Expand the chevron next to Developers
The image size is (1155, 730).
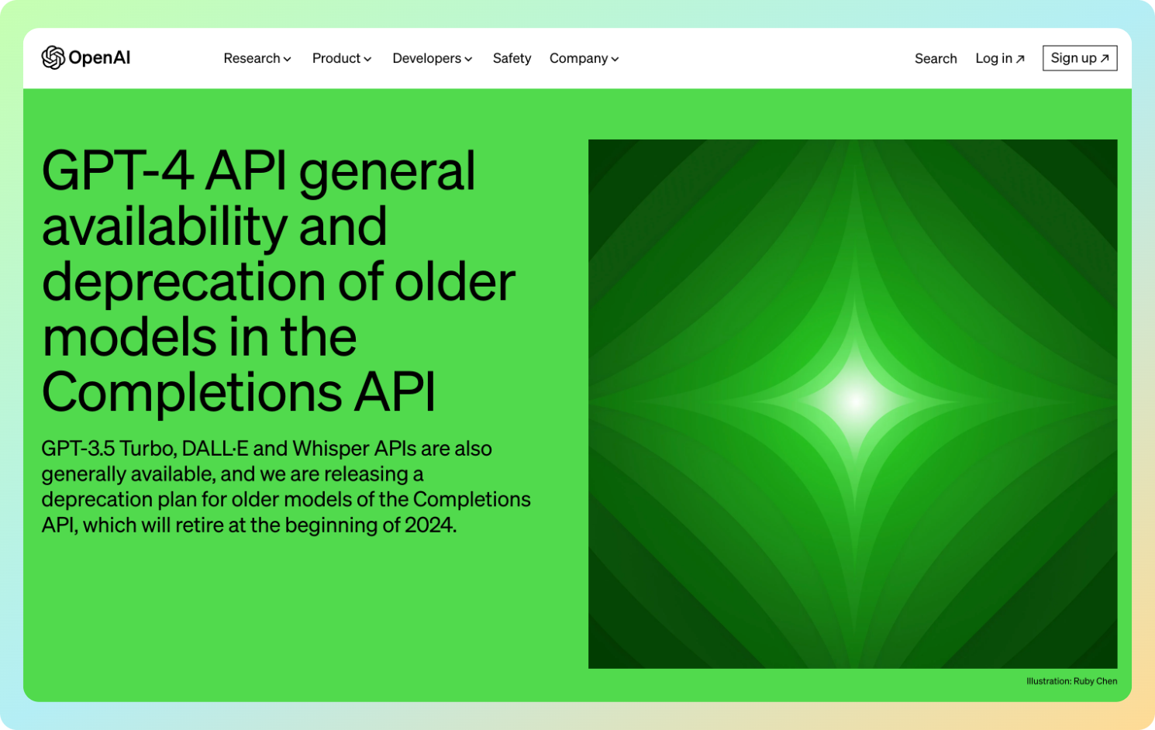(468, 59)
